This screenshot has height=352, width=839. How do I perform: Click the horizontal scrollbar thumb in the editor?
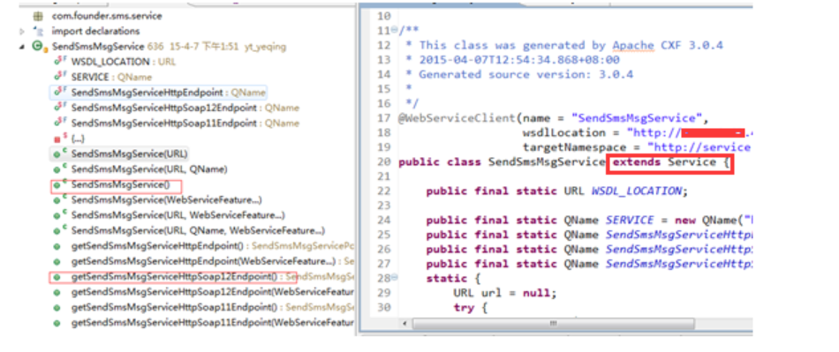[x=553, y=324]
